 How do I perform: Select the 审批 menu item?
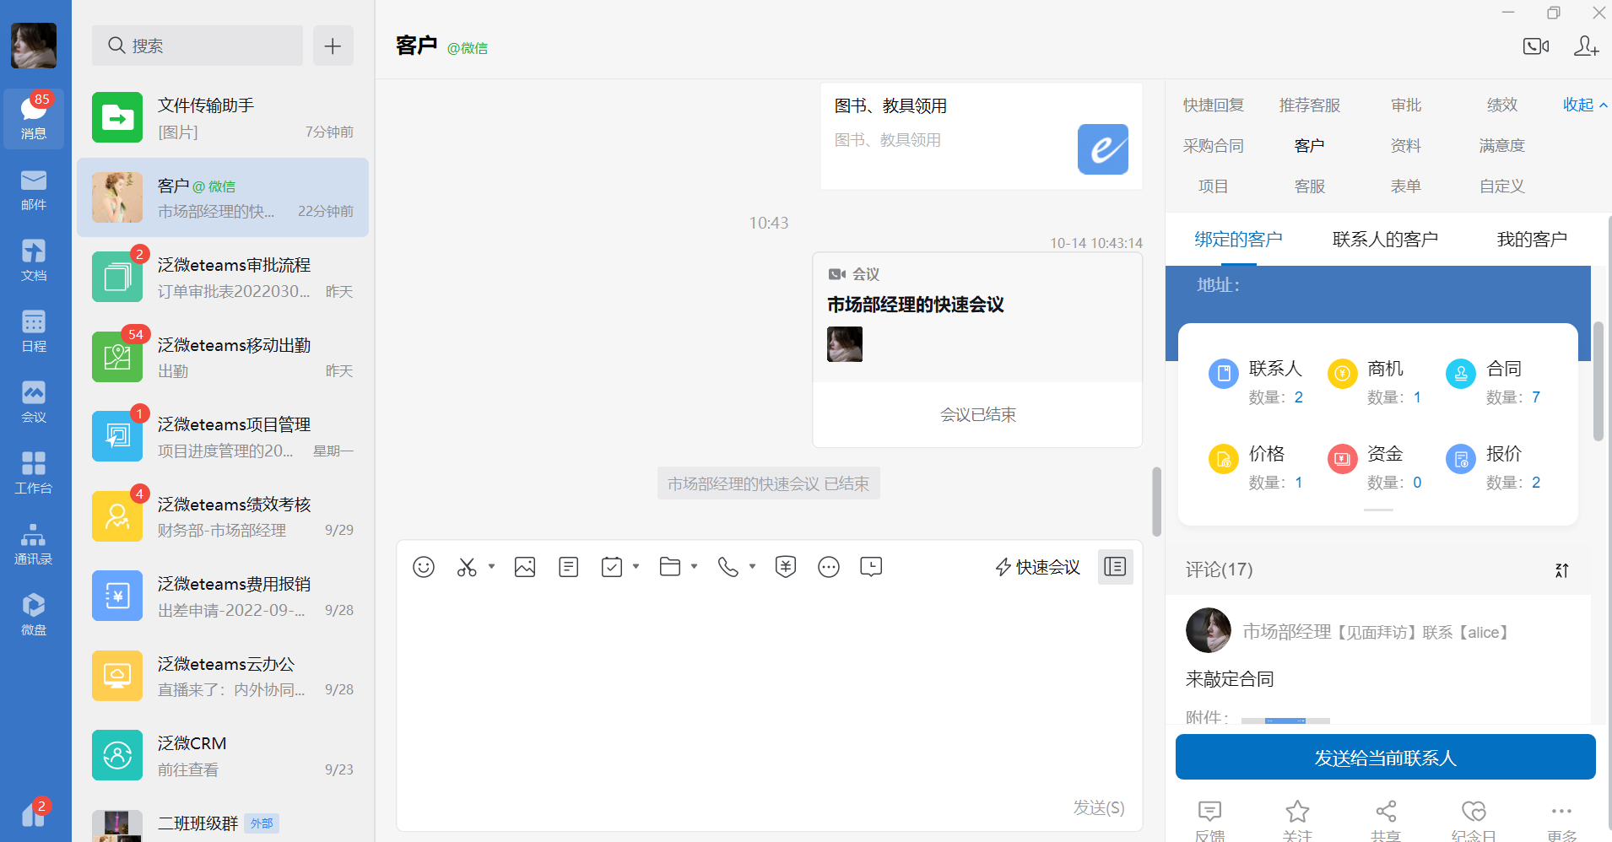1406,105
